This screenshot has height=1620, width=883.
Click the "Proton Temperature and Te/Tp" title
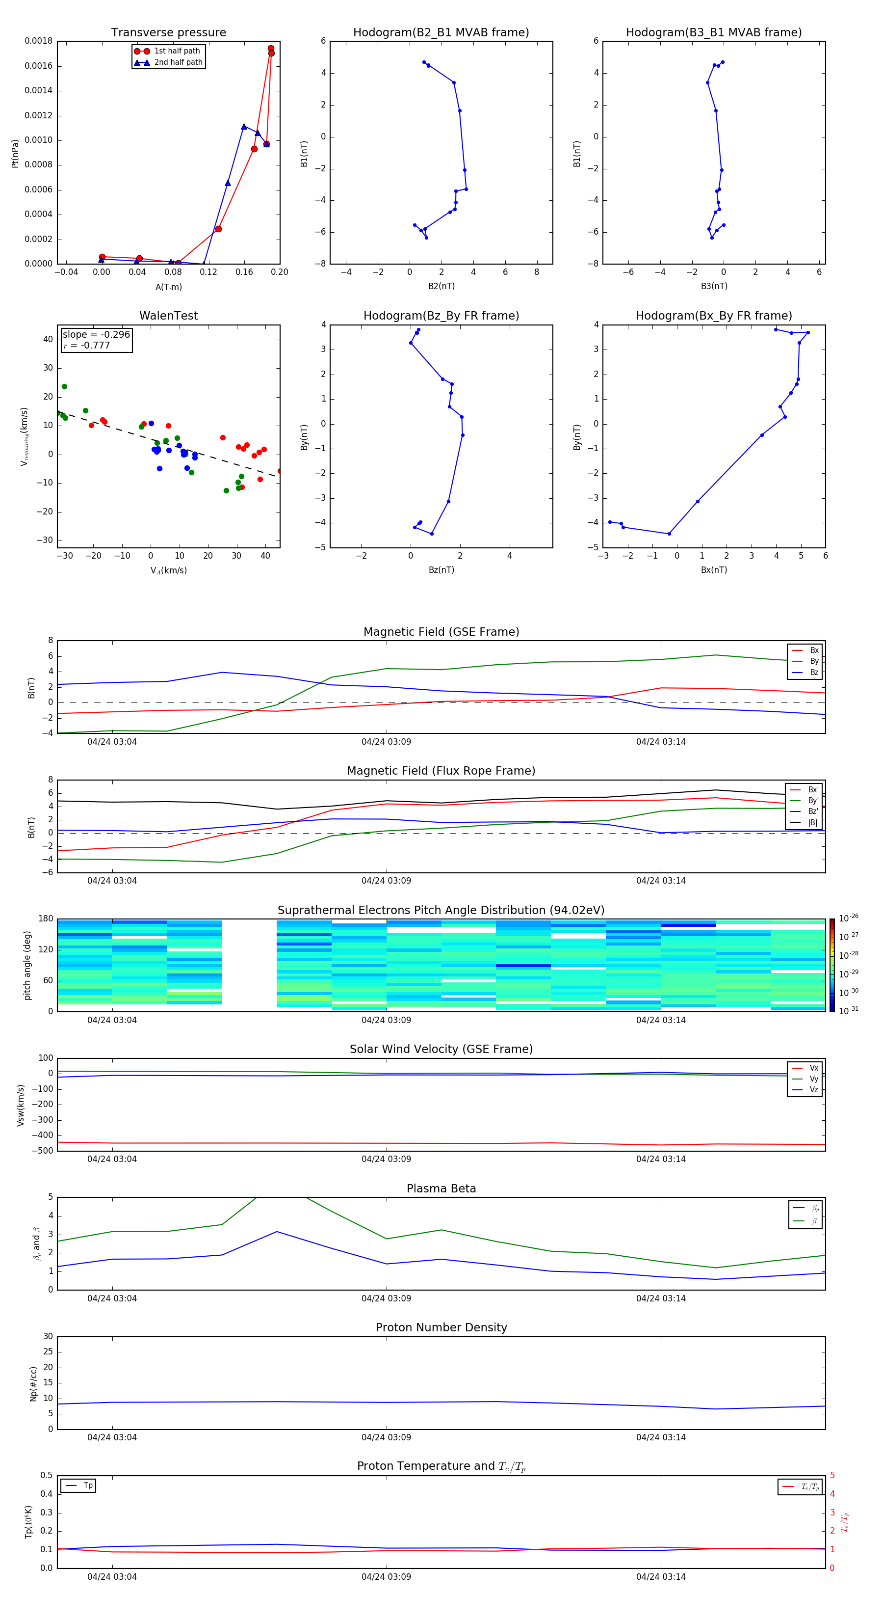pyautogui.click(x=441, y=1466)
